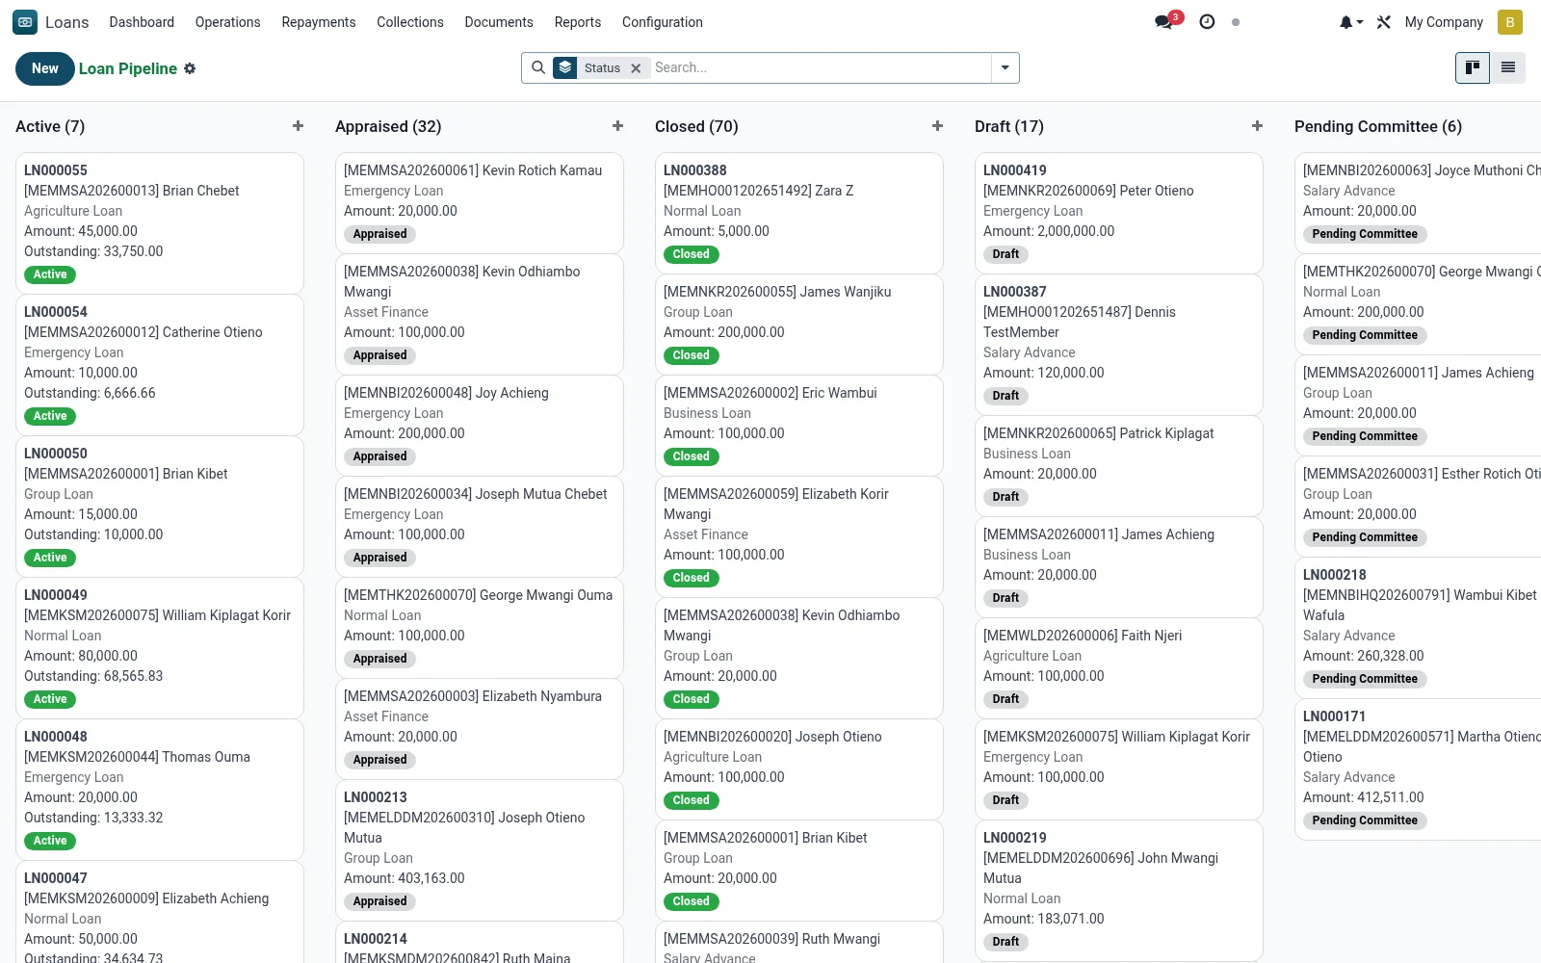Add a card in Active column
The height and width of the screenshot is (963, 1541).
click(298, 126)
